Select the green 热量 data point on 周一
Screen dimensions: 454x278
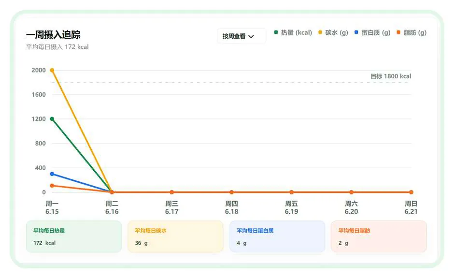click(x=52, y=119)
